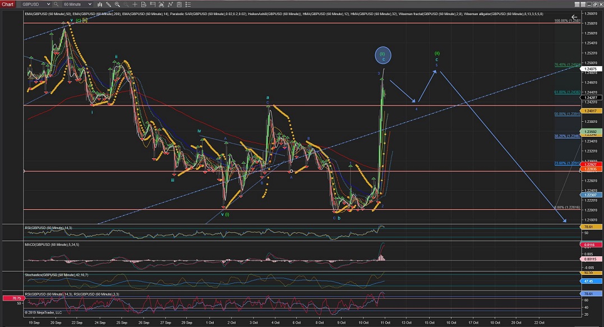Click the RSI 78.61 price marker
This screenshot has width=604, height=327.
click(589, 228)
